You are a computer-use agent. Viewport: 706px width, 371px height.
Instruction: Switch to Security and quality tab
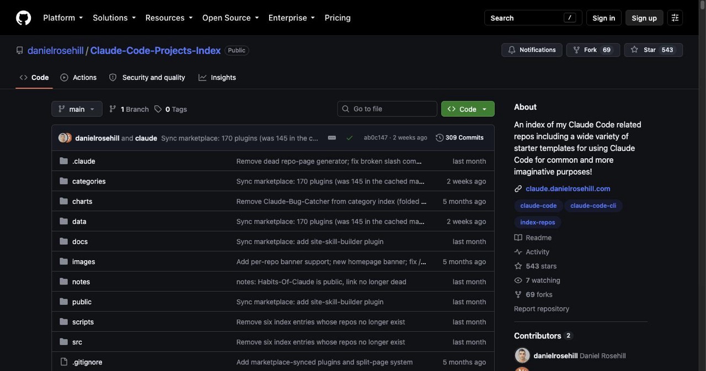tap(147, 78)
